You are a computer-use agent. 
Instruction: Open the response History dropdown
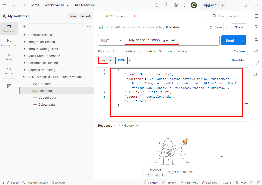click(x=128, y=126)
